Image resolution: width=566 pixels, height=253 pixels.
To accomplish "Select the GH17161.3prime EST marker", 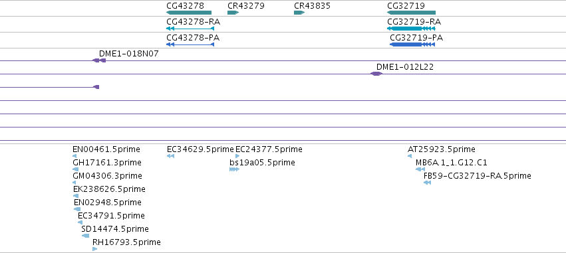I will [75, 169].
